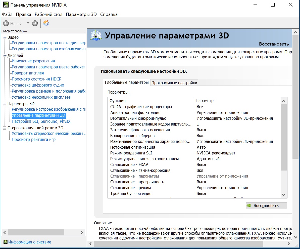
Task: Open the Рабочий стол menu
Action: pyautogui.click(x=48, y=14)
